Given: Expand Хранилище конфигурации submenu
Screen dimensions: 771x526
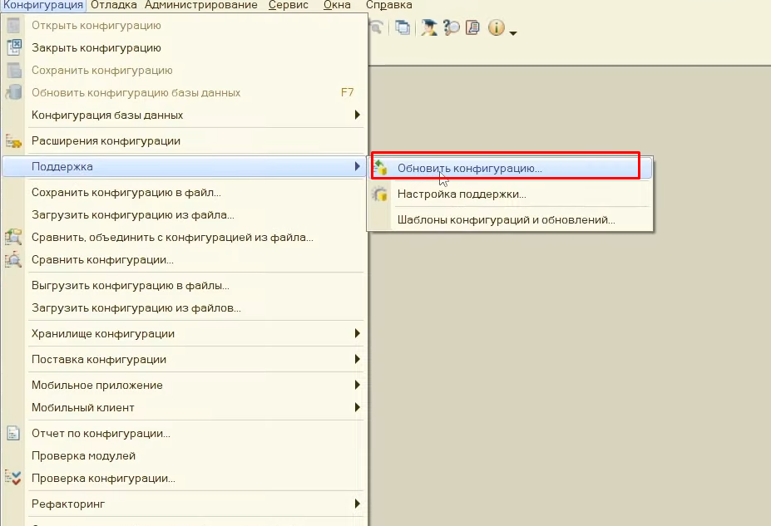Looking at the screenshot, I should 185,333.
